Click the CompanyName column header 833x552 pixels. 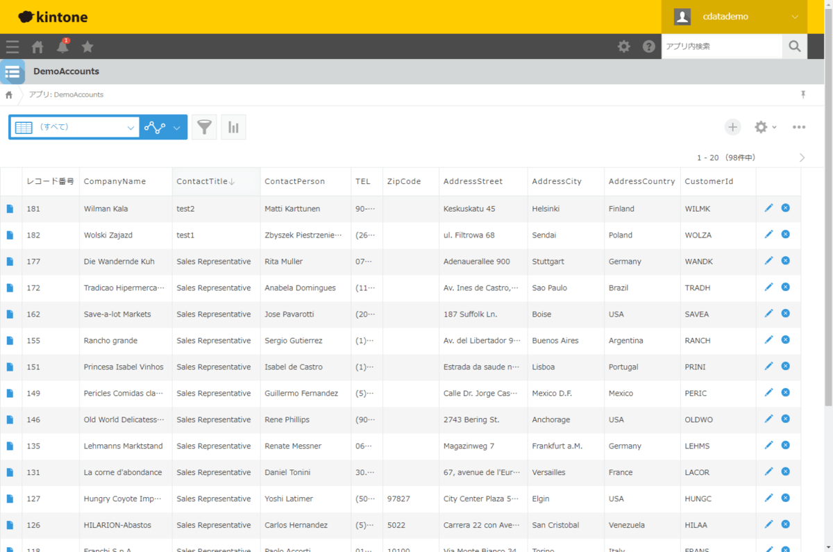tap(115, 181)
